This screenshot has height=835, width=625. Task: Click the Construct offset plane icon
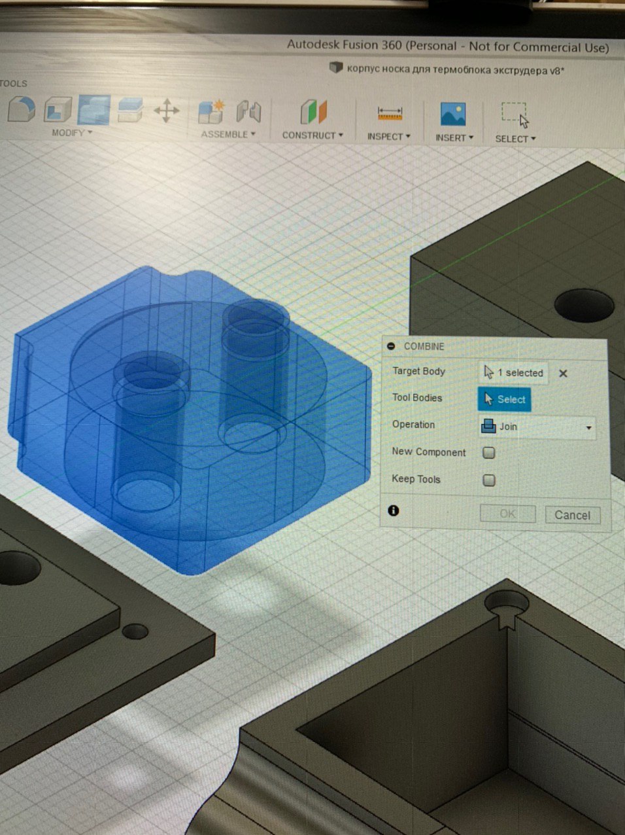pyautogui.click(x=313, y=112)
